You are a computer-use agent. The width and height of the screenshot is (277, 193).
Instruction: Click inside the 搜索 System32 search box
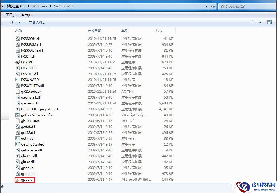coord(246,6)
